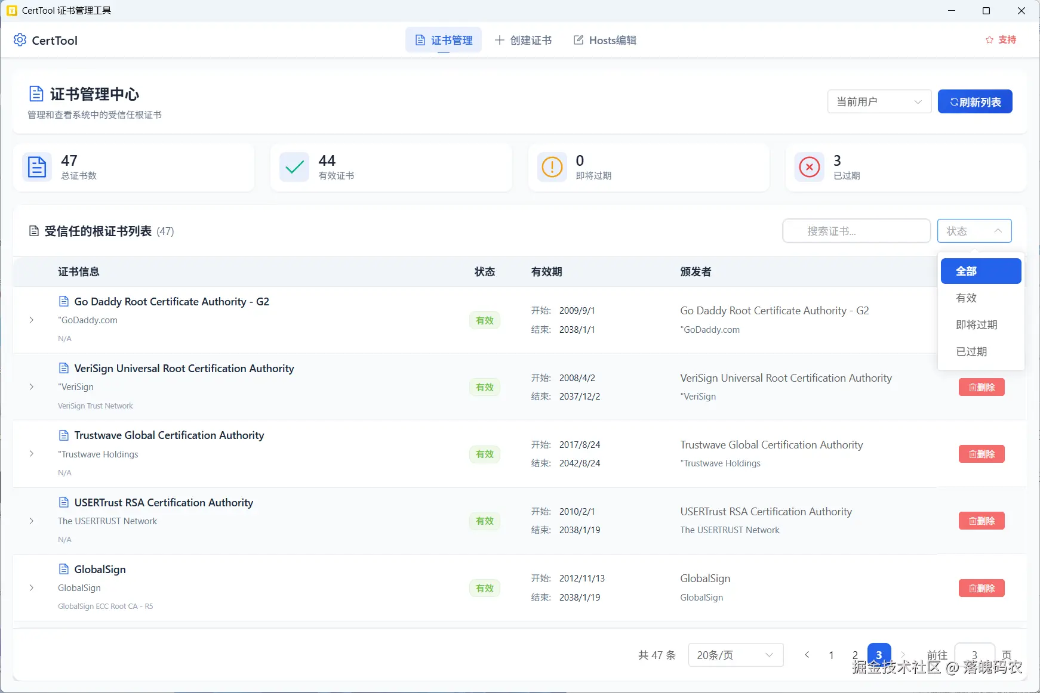Click the 2042/8/24 end date
The height and width of the screenshot is (693, 1040).
[x=580, y=463]
